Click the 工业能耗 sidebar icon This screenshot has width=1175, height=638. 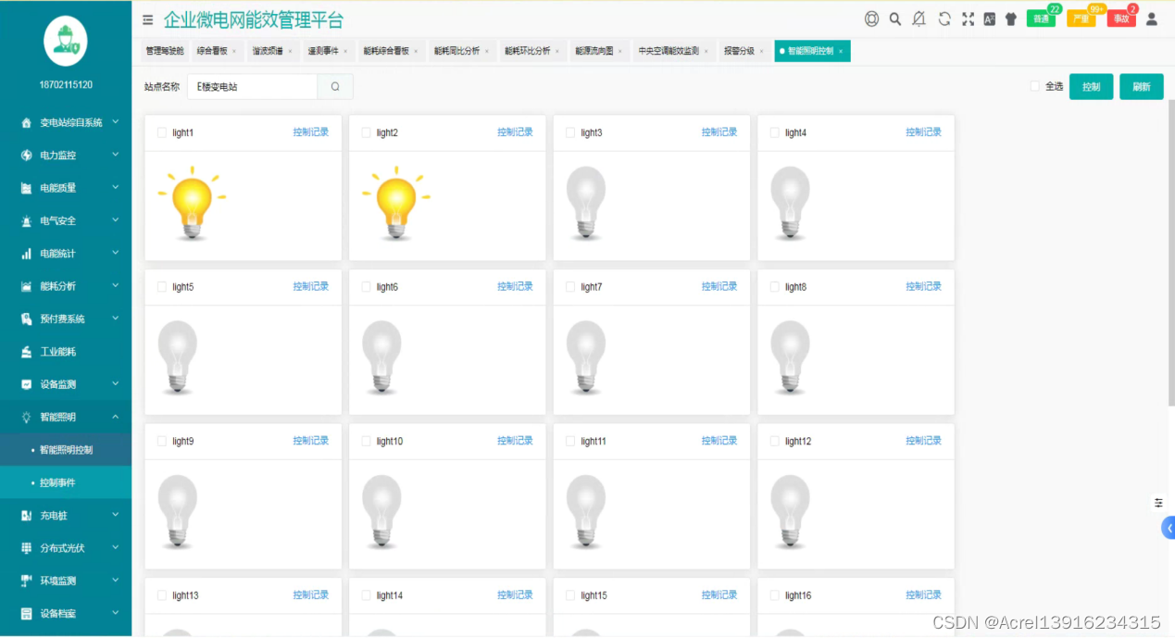[x=27, y=352]
